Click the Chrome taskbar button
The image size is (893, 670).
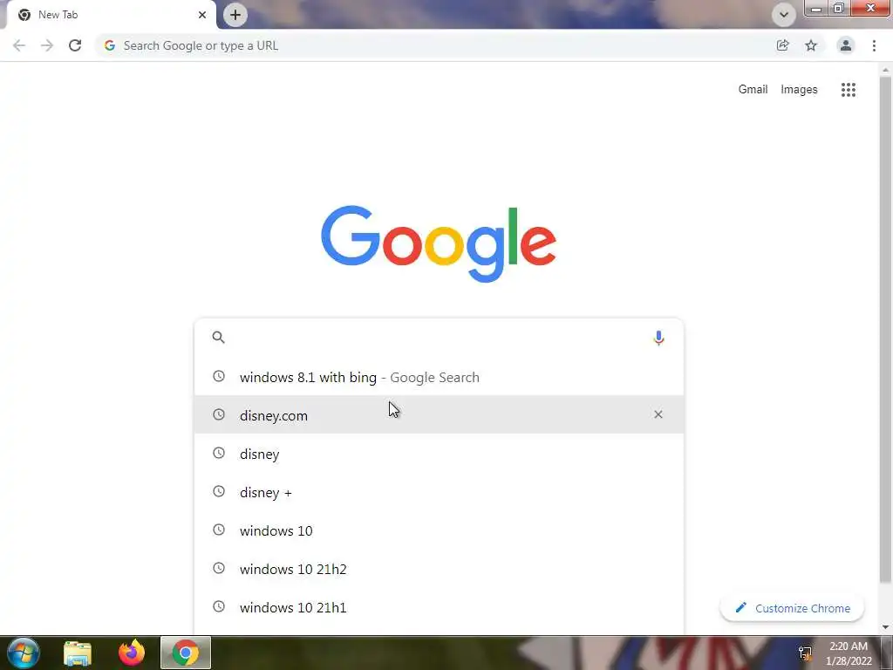click(x=186, y=653)
